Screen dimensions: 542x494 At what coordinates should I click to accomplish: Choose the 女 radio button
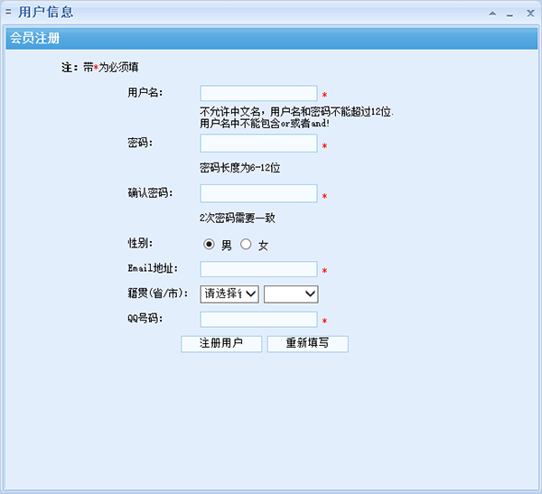246,245
